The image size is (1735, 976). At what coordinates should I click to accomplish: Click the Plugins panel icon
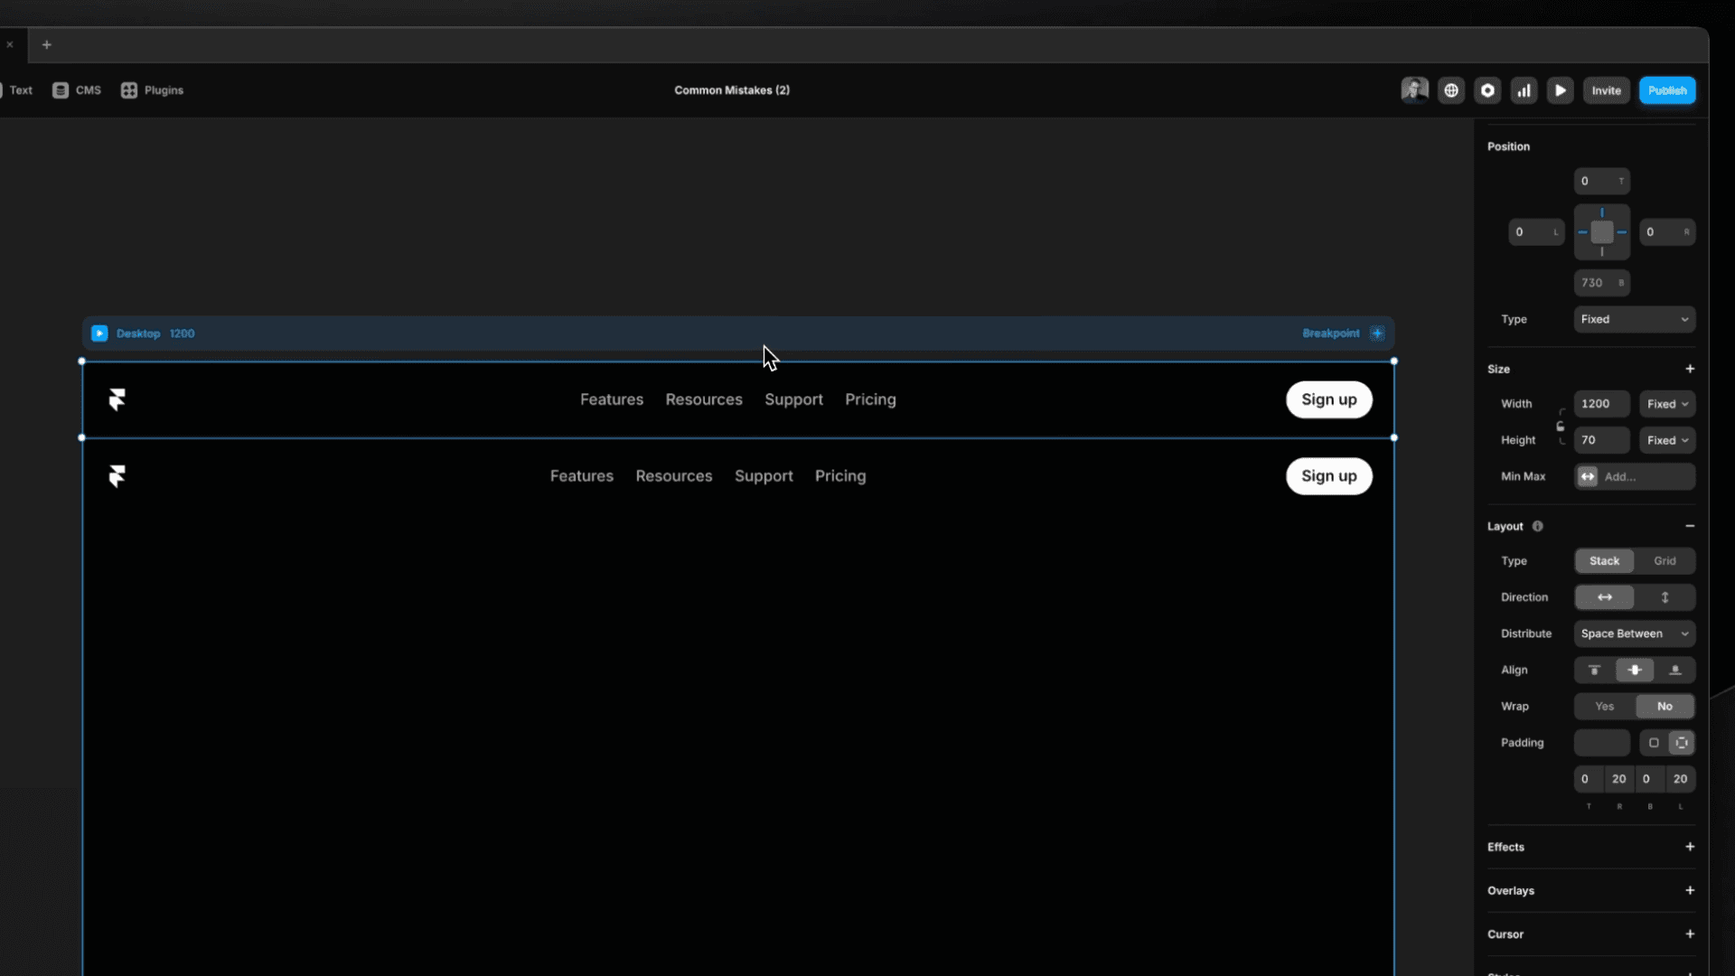[x=127, y=89]
